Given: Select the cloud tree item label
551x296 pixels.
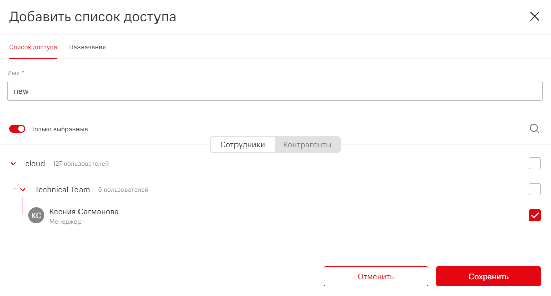Looking at the screenshot, I should tap(35, 164).
